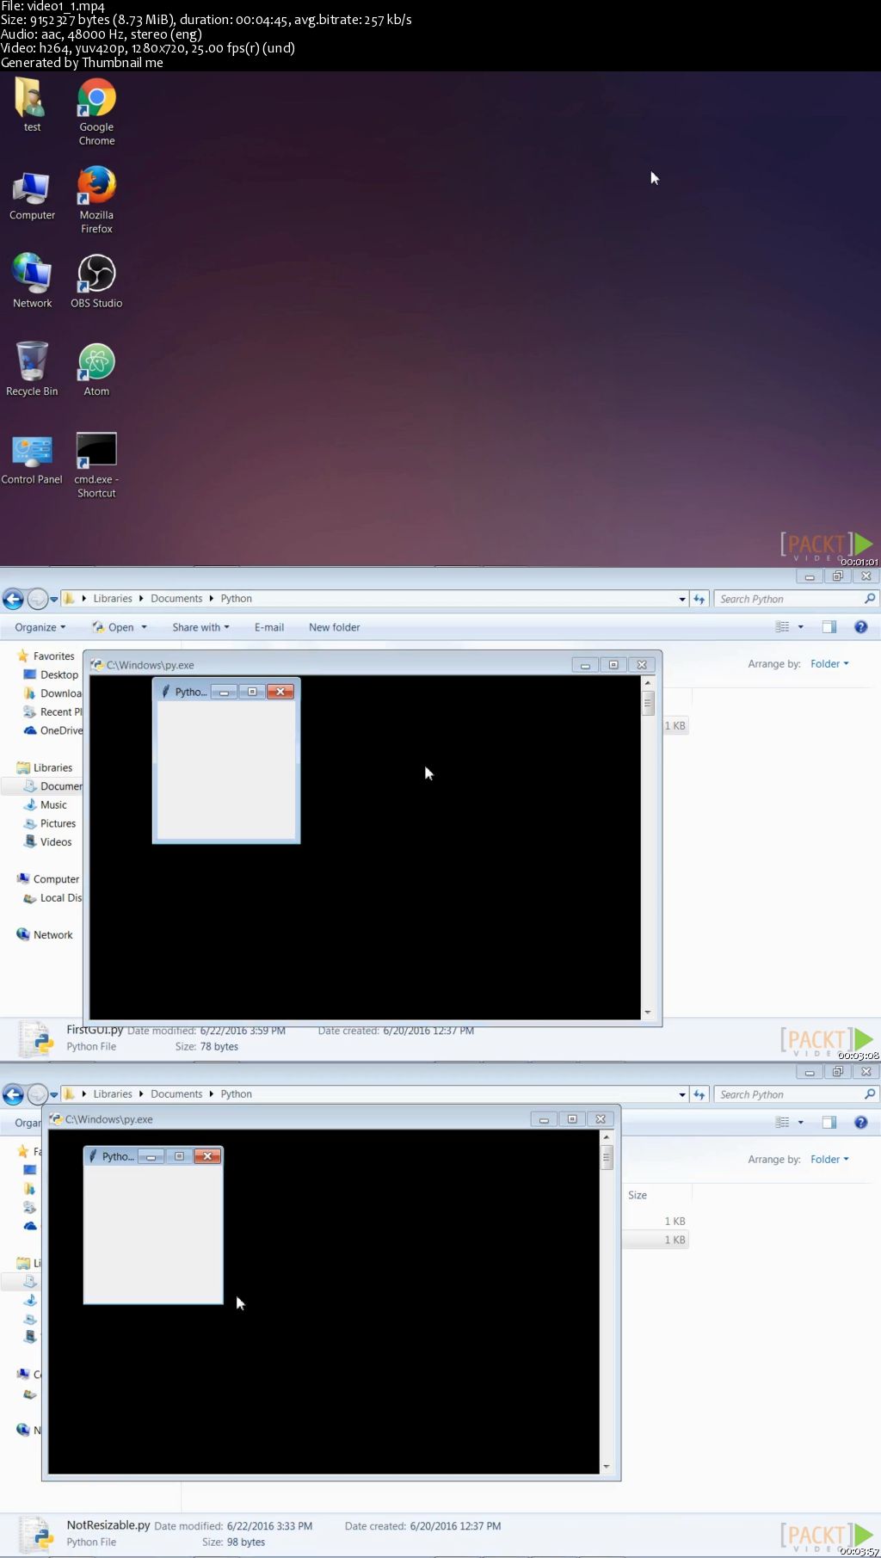The width and height of the screenshot is (881, 1558).
Task: Open OBS Studio shortcut on desktop
Action: click(x=96, y=280)
